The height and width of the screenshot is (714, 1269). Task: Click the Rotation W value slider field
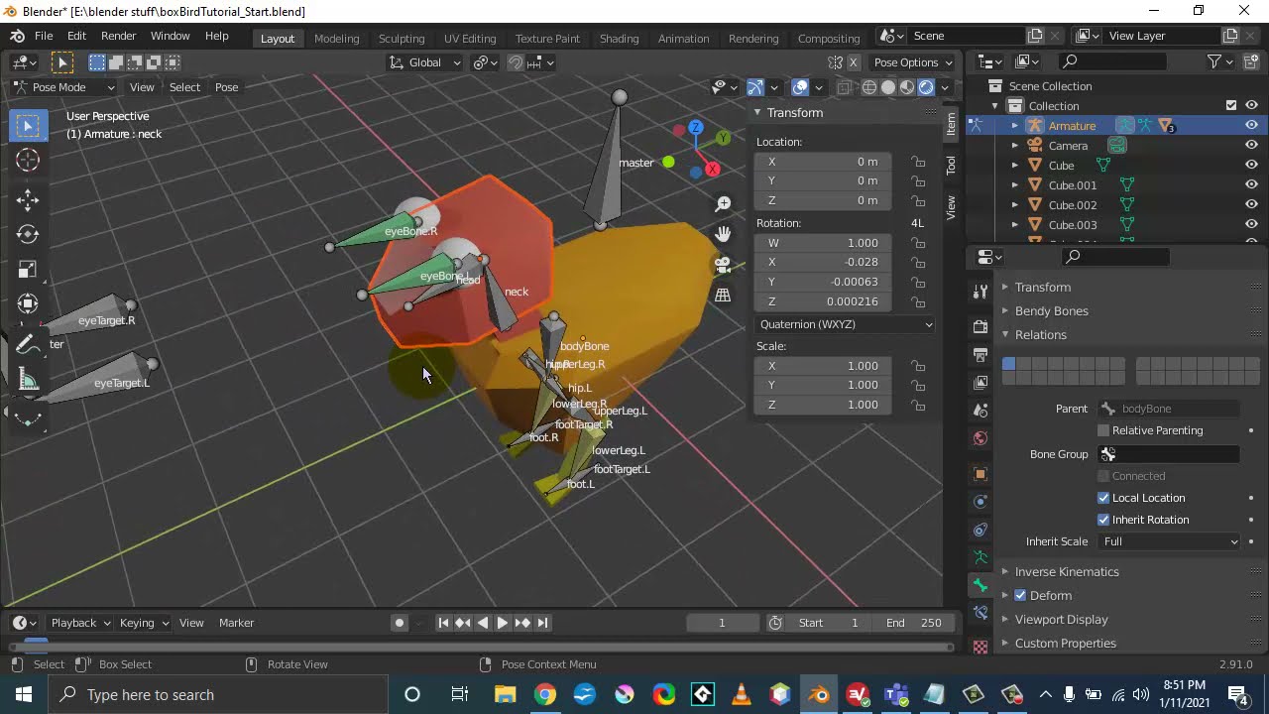click(x=822, y=243)
